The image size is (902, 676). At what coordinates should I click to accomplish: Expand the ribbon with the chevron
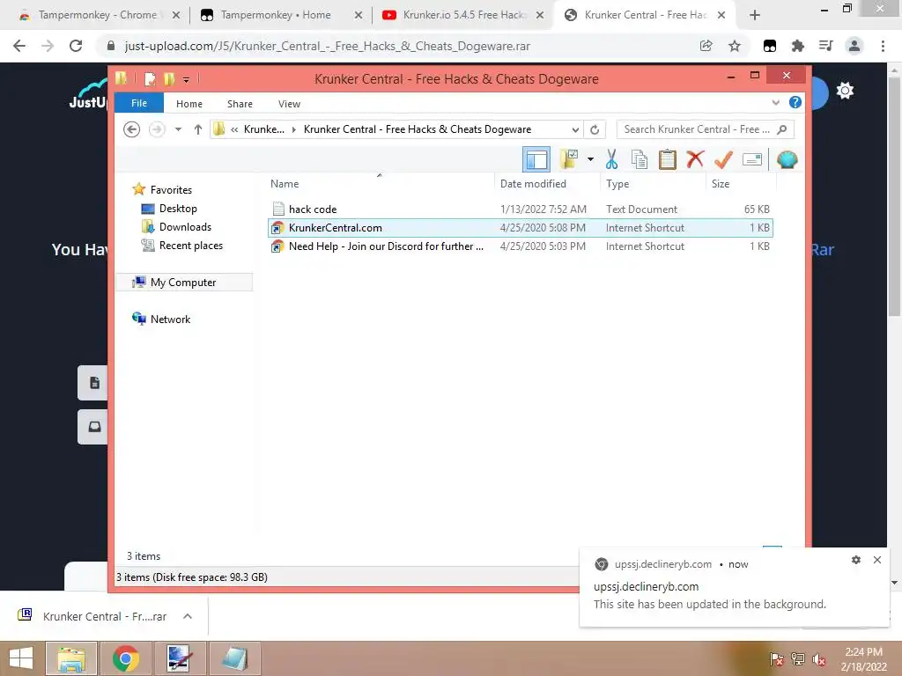point(775,102)
